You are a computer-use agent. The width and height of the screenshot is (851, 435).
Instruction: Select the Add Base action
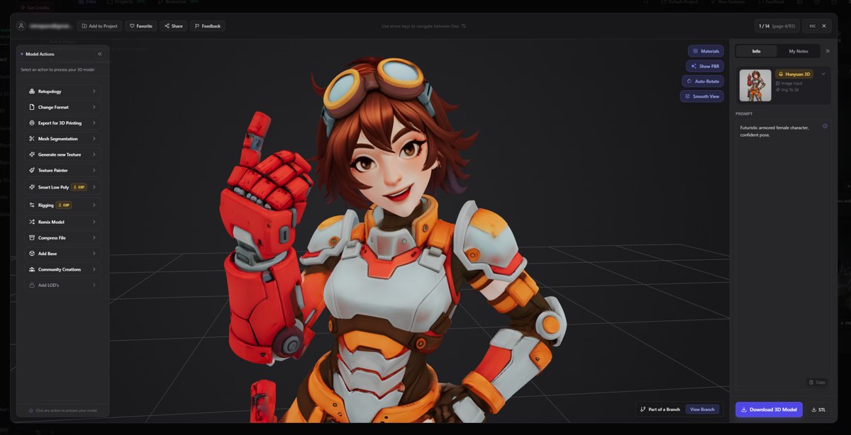click(62, 253)
